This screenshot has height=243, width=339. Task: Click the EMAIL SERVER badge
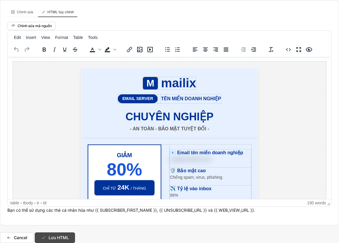click(x=137, y=98)
